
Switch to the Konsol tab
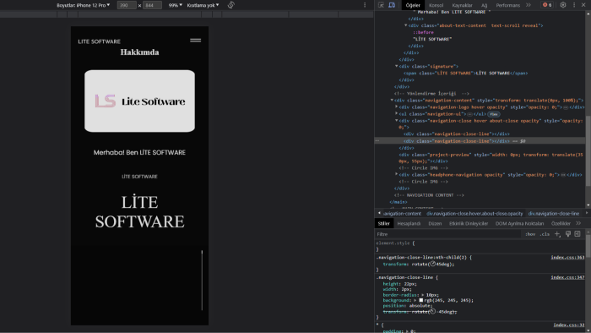point(436,5)
